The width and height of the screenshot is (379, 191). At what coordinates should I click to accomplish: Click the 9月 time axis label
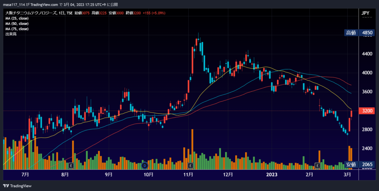pyautogui.click(x=109, y=174)
